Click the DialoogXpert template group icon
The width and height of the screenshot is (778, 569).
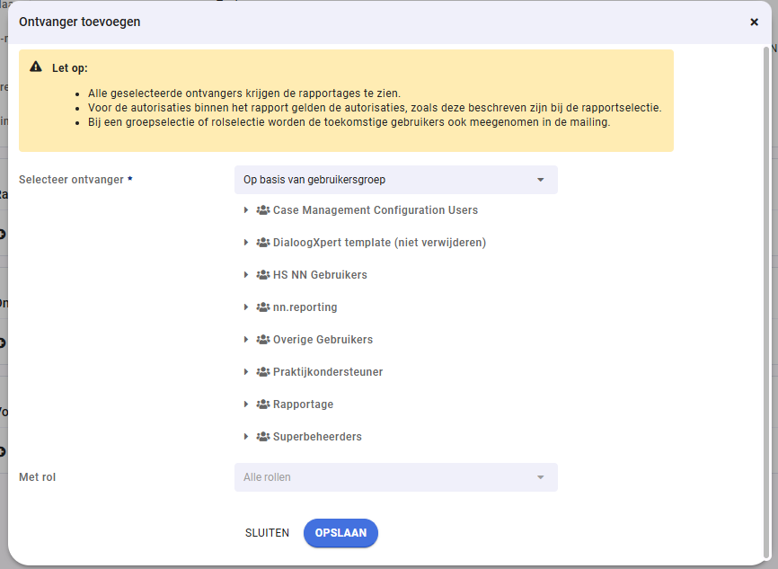click(262, 243)
